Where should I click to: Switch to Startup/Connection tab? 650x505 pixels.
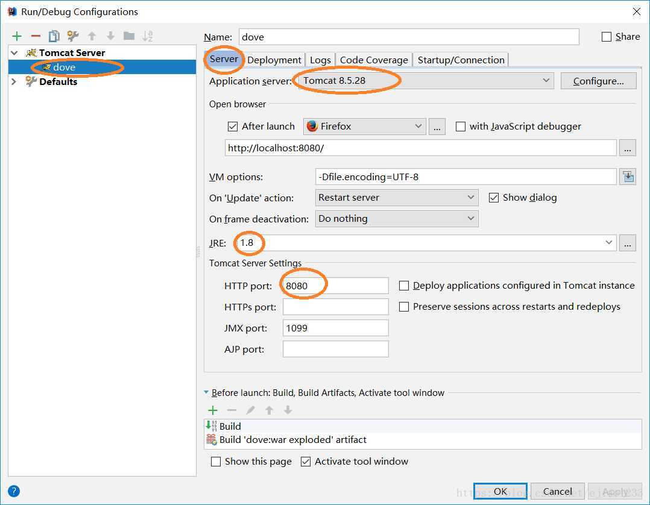point(461,60)
